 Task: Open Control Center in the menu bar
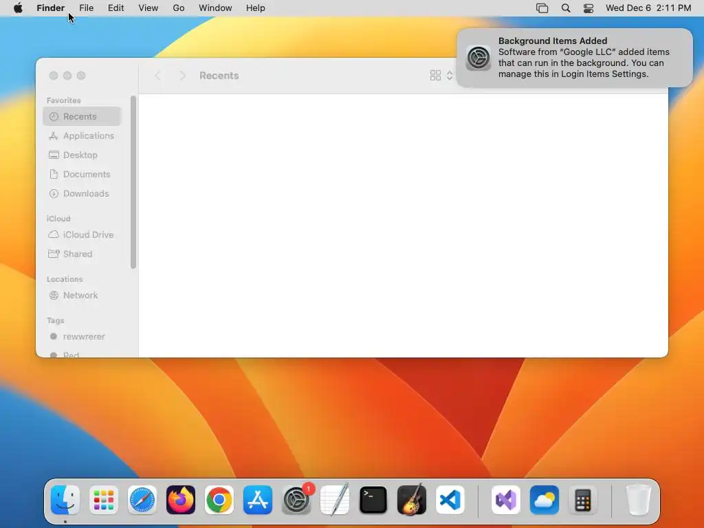click(588, 8)
